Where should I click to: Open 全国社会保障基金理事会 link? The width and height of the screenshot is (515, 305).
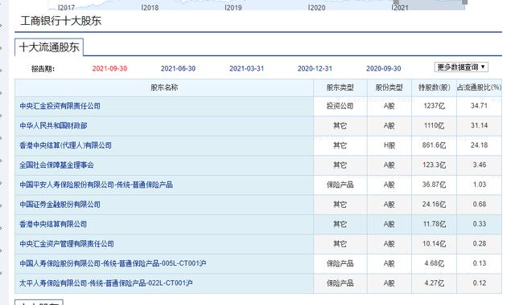56,165
